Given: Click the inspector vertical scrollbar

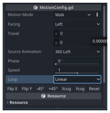Looking at the screenshot, I should (104, 44).
